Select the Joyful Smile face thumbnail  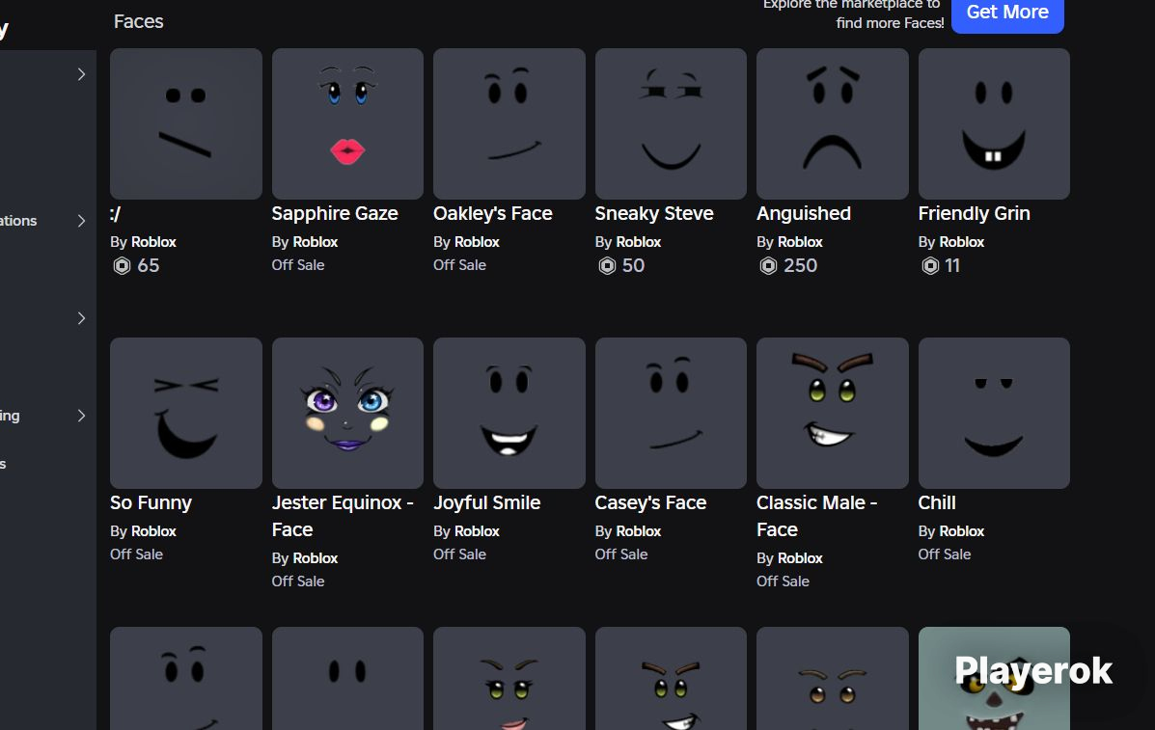pos(509,413)
